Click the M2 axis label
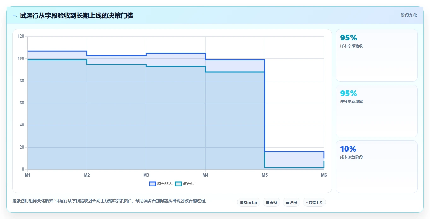 [x=87, y=175]
